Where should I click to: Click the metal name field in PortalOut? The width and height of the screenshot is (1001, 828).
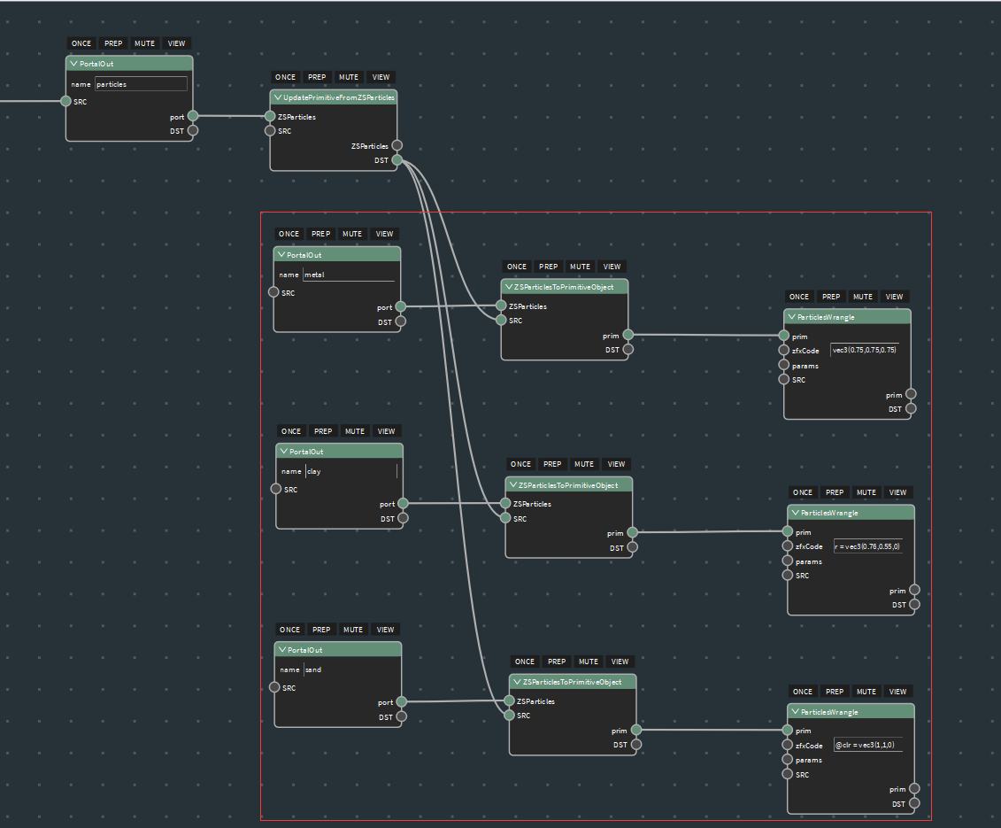point(350,275)
